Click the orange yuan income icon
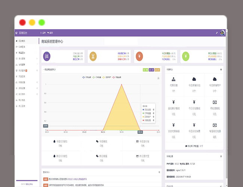Image resolution: width=243 pixels, height=187 pixels. pyautogui.click(x=139, y=56)
